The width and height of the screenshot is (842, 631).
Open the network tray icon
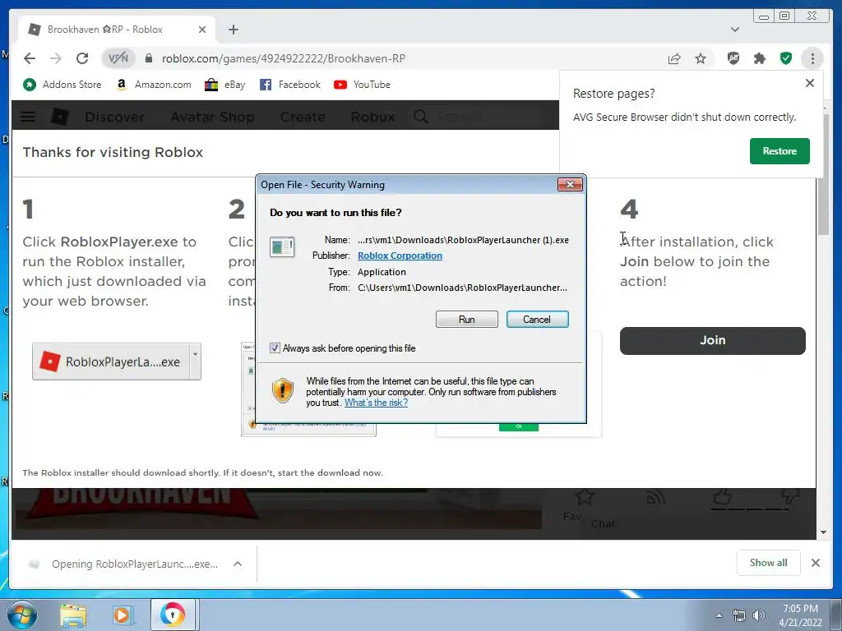(739, 615)
